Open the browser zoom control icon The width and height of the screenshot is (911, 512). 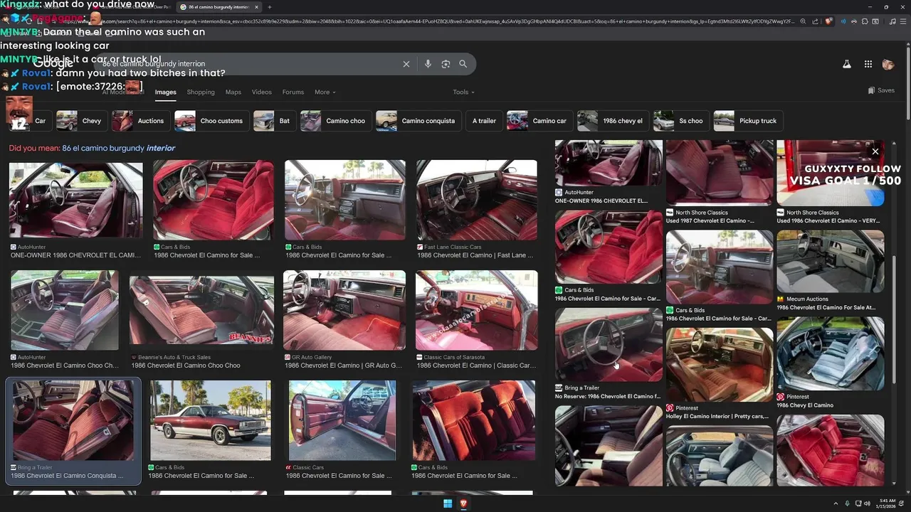pos(803,21)
